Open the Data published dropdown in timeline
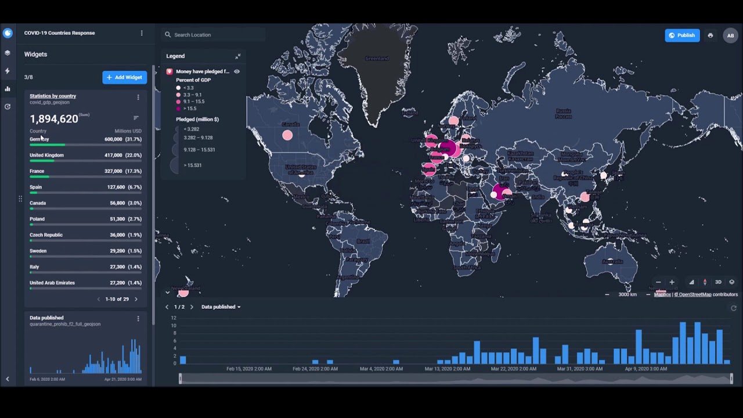This screenshot has height=418, width=743. (221, 307)
